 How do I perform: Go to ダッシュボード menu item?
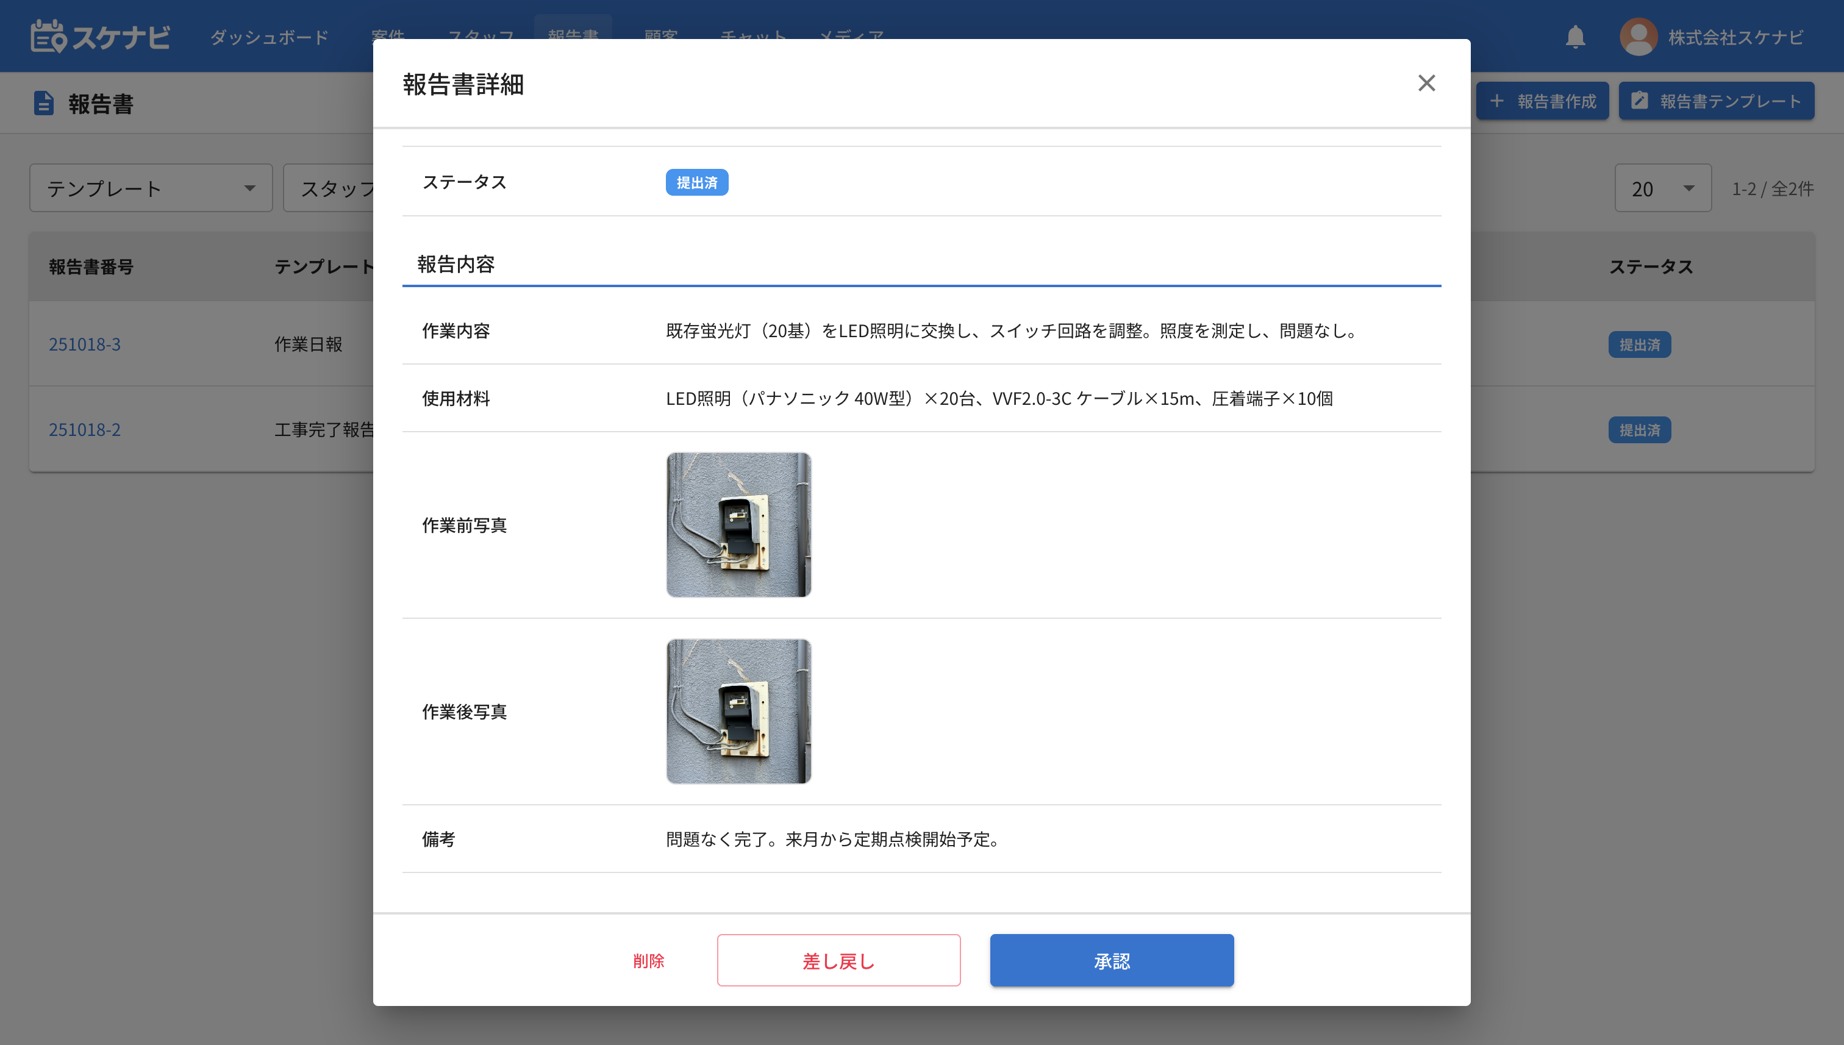click(x=269, y=37)
